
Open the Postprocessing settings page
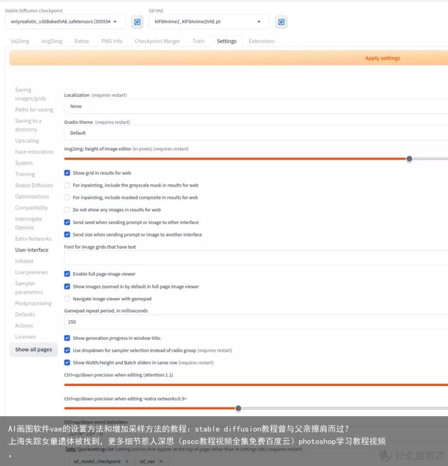click(33, 303)
